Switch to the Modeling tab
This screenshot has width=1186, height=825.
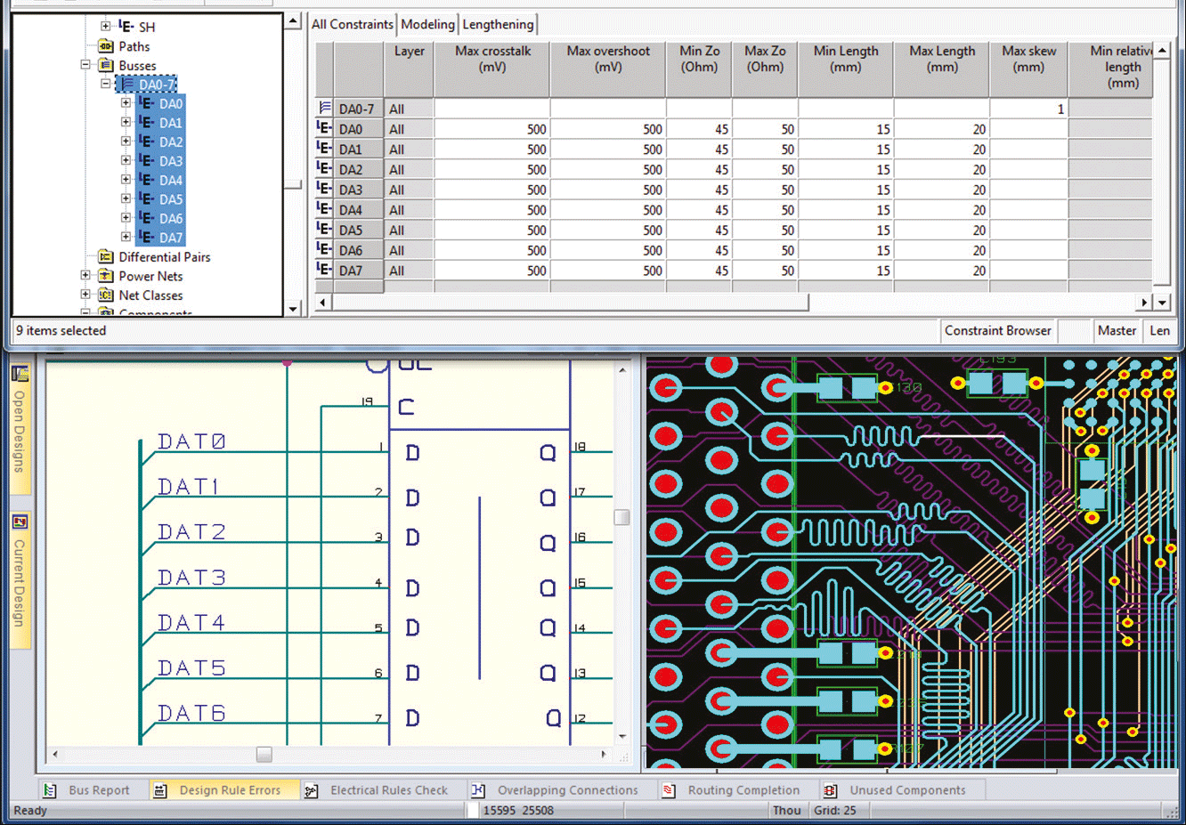[x=427, y=24]
